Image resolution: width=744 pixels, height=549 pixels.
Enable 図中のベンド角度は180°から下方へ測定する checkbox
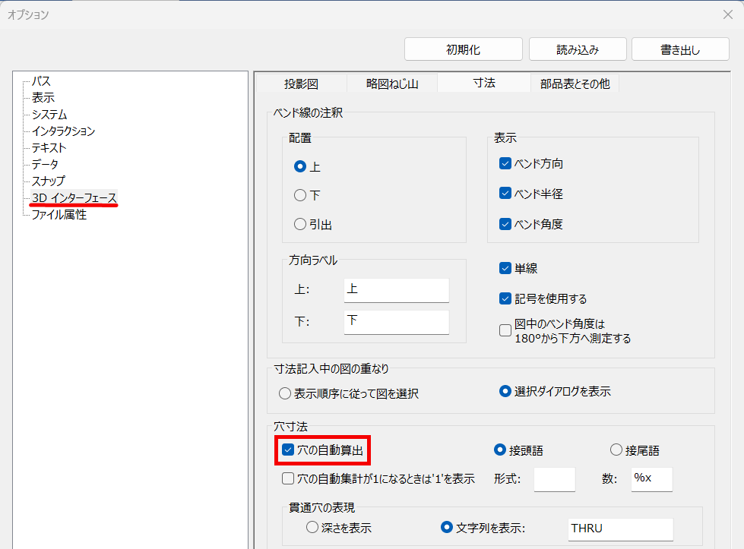tap(505, 330)
